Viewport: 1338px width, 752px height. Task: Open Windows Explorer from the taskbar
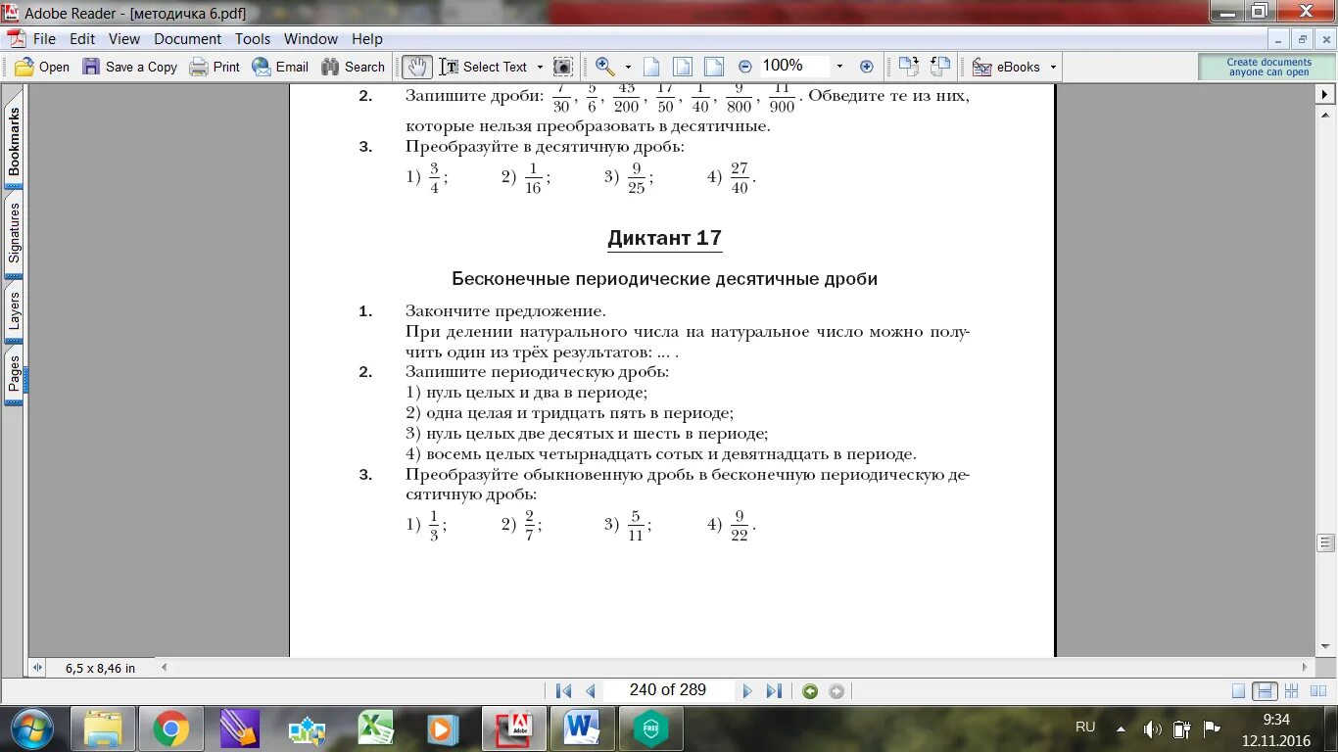tap(102, 728)
